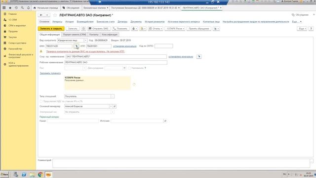Click into the ИНН field

(59, 46)
